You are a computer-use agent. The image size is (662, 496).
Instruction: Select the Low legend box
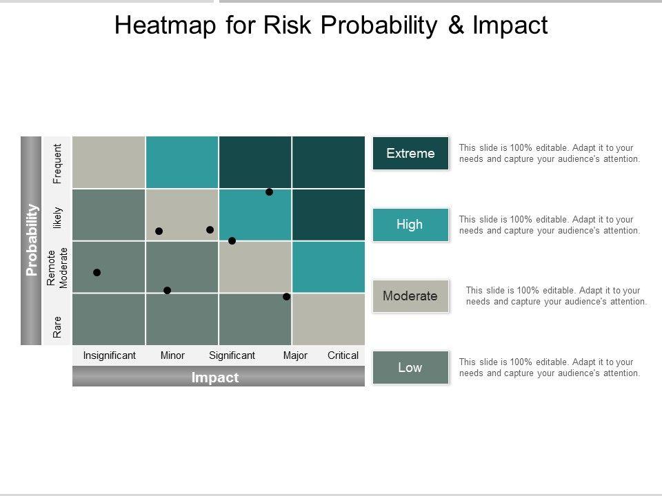click(410, 368)
